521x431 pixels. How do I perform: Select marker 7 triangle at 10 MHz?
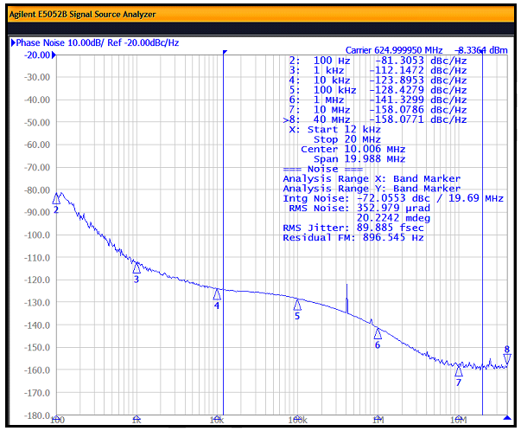point(459,372)
